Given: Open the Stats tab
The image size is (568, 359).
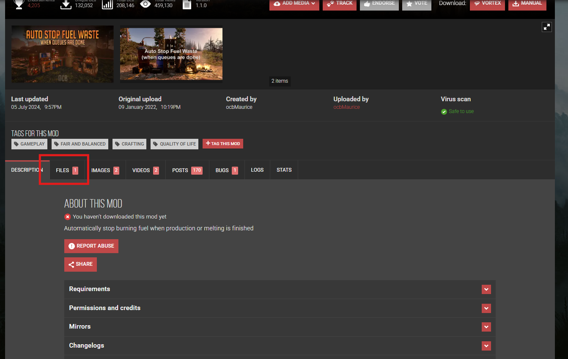Looking at the screenshot, I should click(284, 170).
